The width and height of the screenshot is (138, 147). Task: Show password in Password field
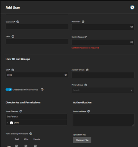coord(132,27)
